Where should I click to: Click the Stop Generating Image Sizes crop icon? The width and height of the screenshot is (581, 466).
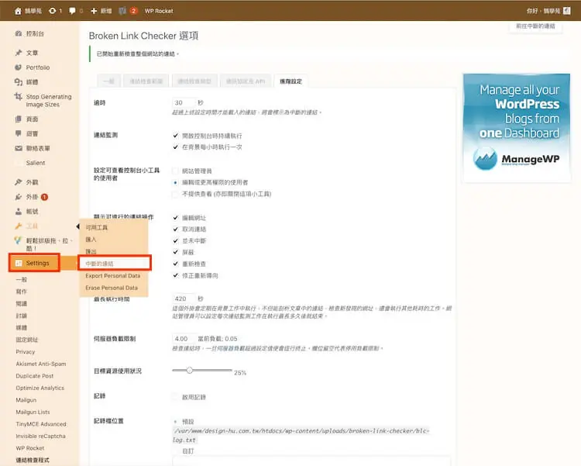coord(18,97)
